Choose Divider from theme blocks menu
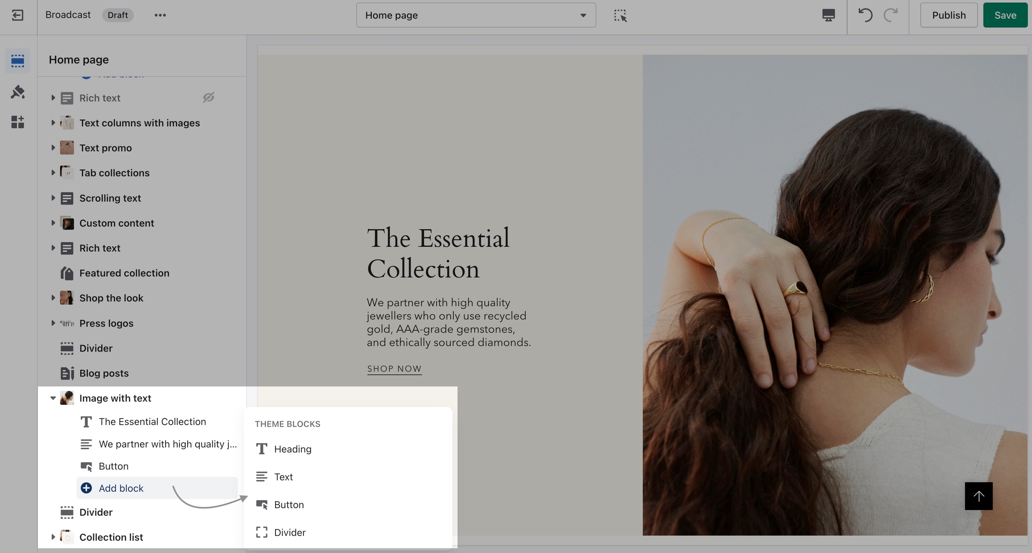The image size is (1032, 553). 290,532
